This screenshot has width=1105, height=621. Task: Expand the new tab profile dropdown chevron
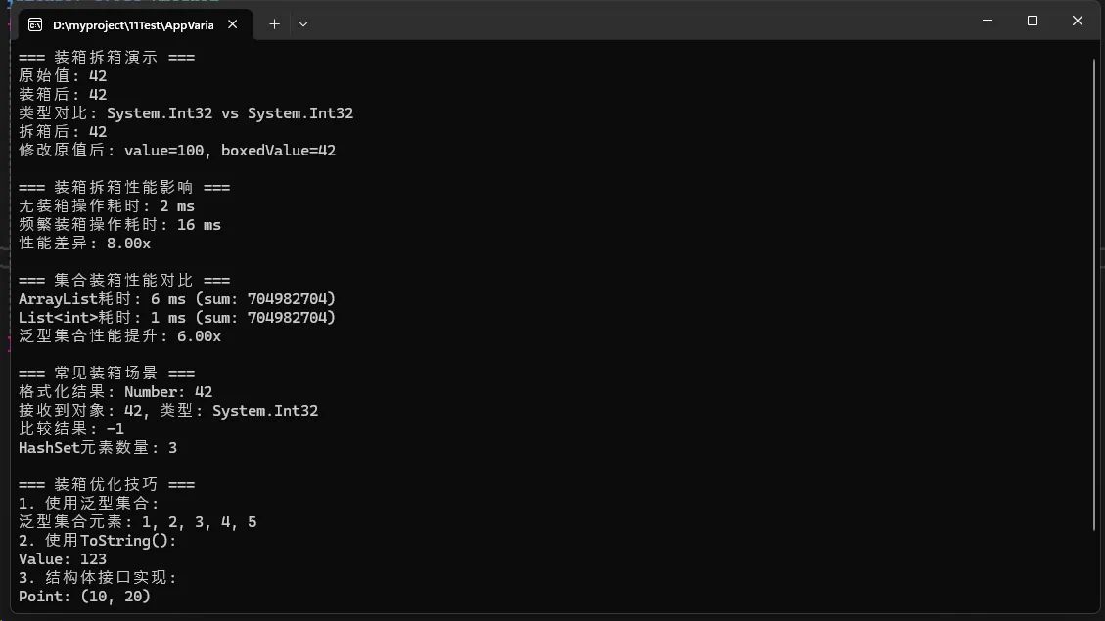pyautogui.click(x=303, y=23)
